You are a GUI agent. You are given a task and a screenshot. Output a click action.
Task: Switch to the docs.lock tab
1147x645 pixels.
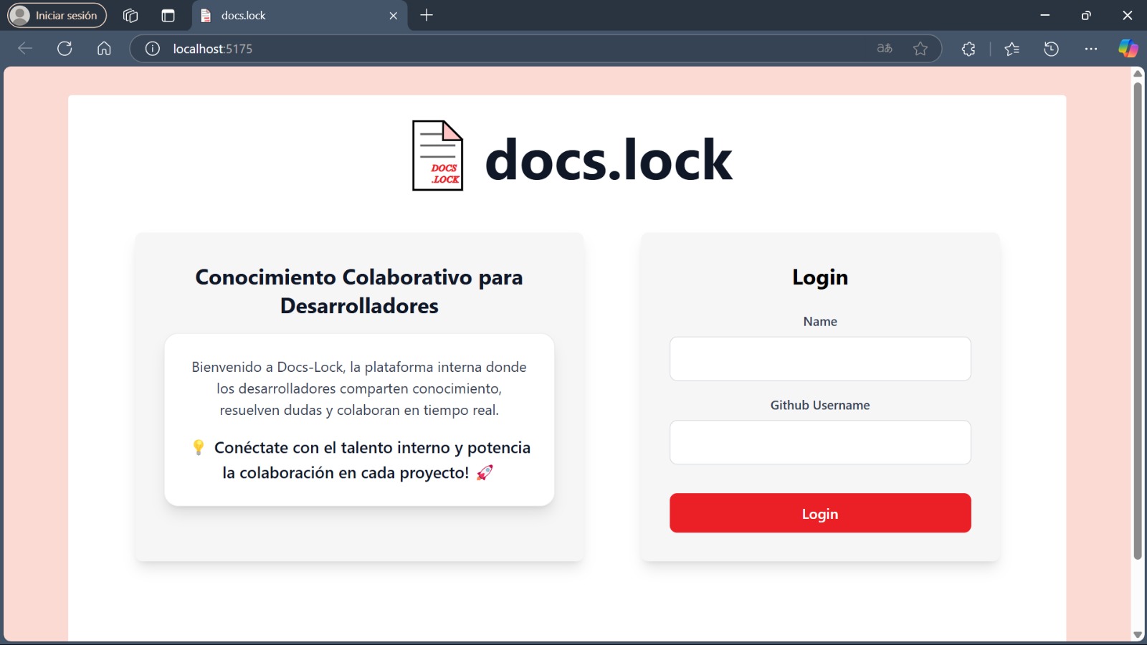click(300, 15)
